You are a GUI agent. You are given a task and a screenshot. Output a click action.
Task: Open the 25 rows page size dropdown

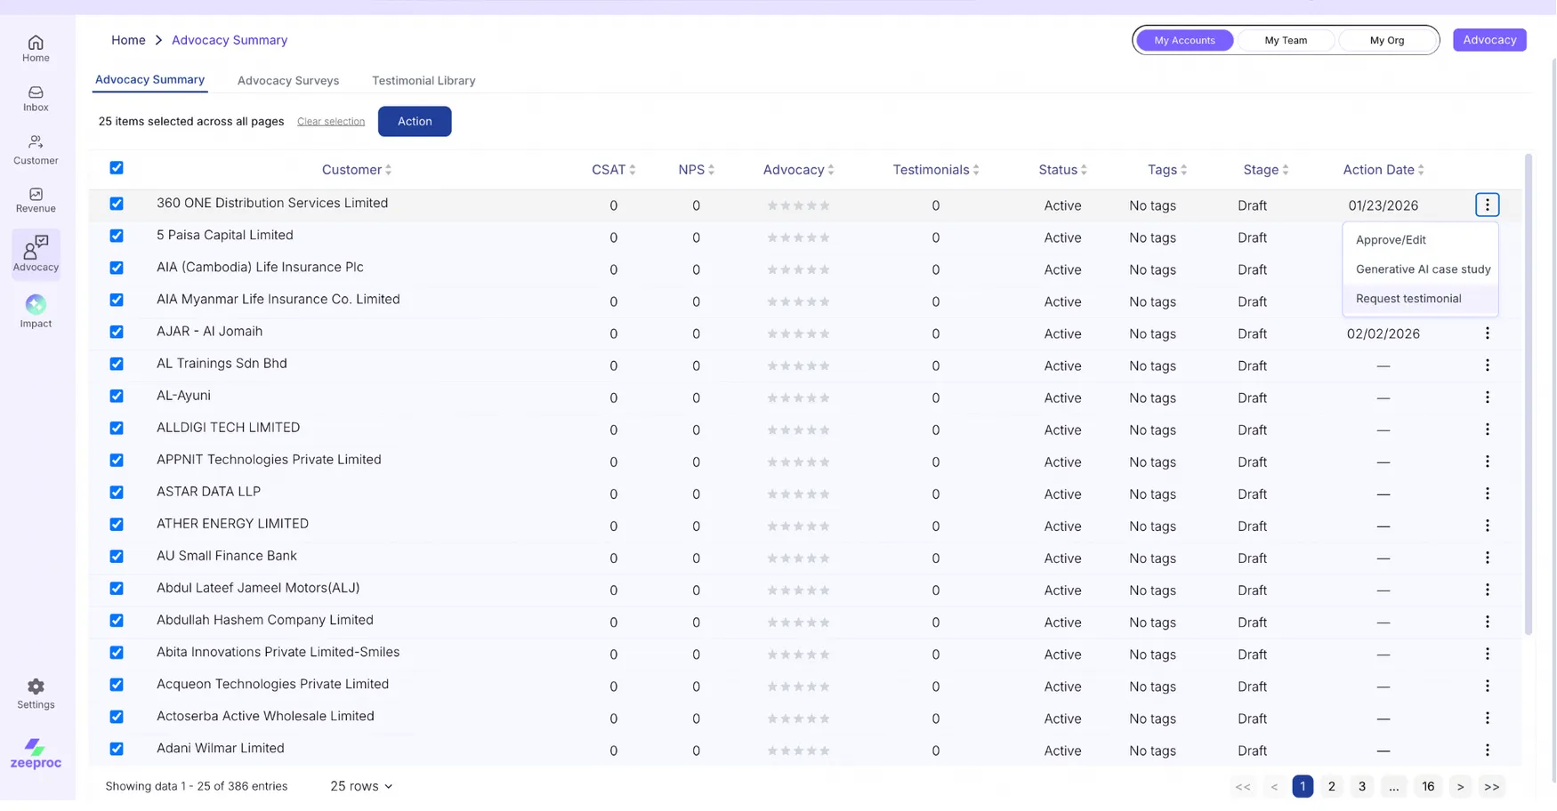[360, 786]
